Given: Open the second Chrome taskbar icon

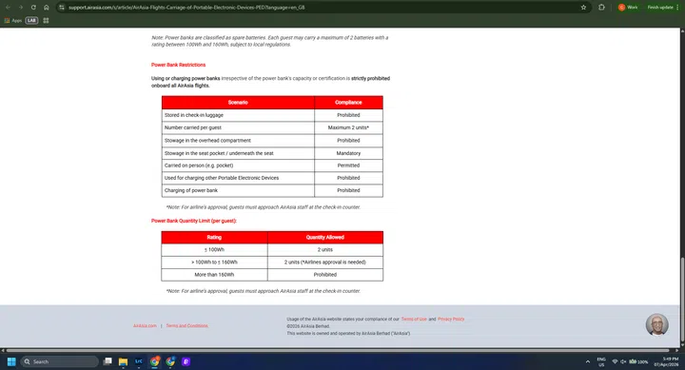Looking at the screenshot, I should click(x=170, y=361).
